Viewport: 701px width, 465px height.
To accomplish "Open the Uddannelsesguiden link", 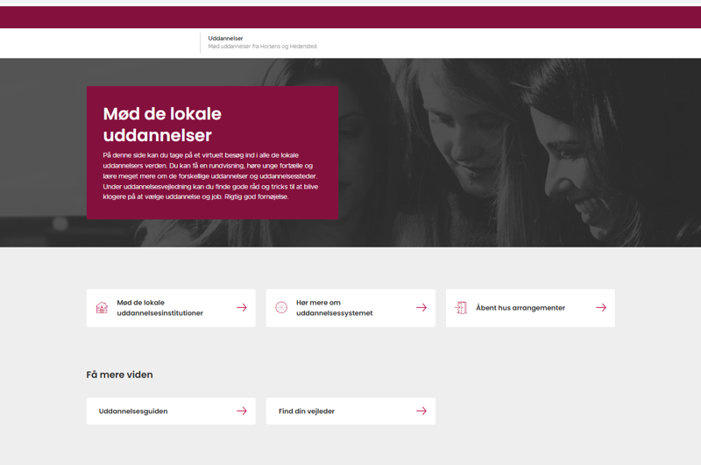I will click(133, 411).
